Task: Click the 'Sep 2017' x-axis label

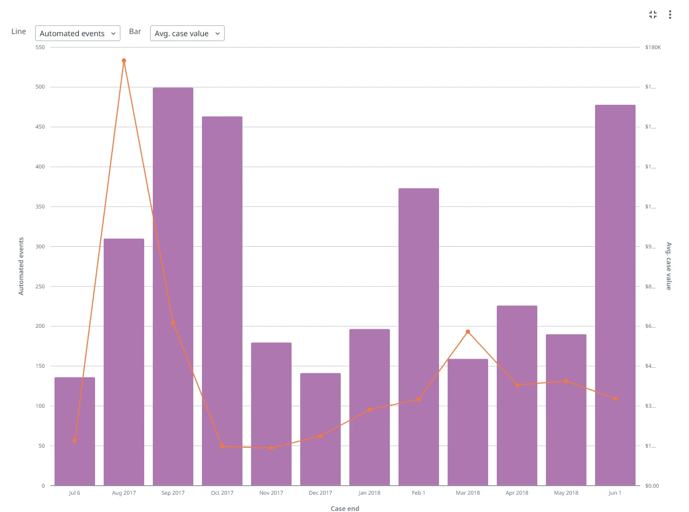Action: pos(173,493)
